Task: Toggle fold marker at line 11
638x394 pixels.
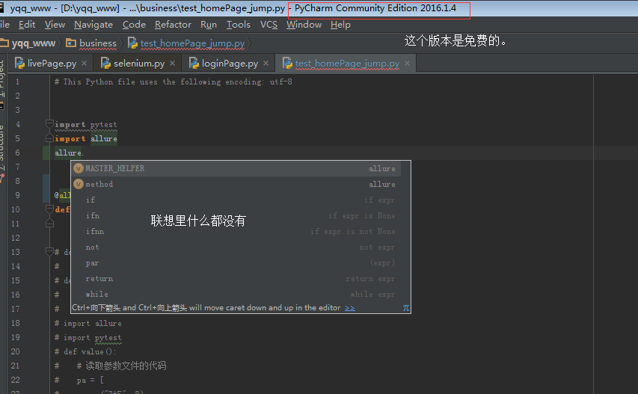Action: (49, 224)
